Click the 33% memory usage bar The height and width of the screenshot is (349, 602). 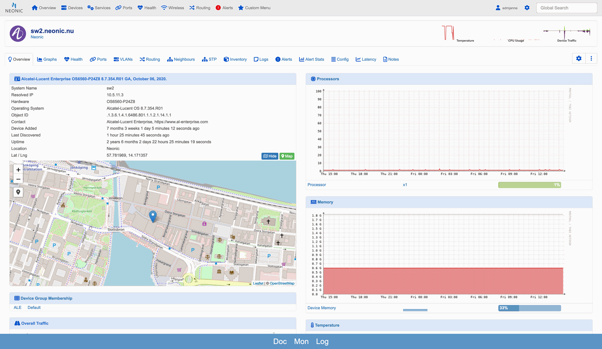point(530,308)
